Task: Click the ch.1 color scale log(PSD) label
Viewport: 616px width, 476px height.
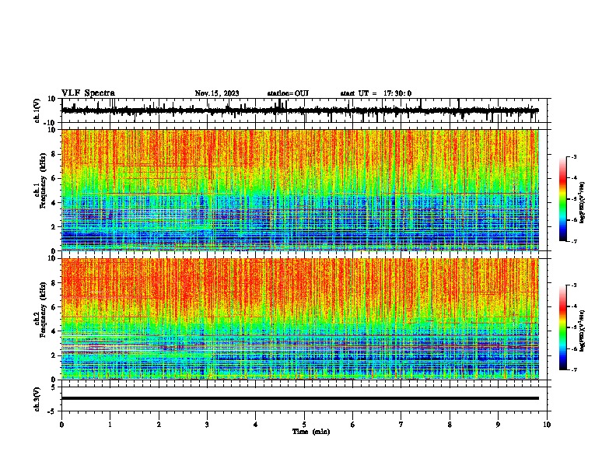Action: 583,203
